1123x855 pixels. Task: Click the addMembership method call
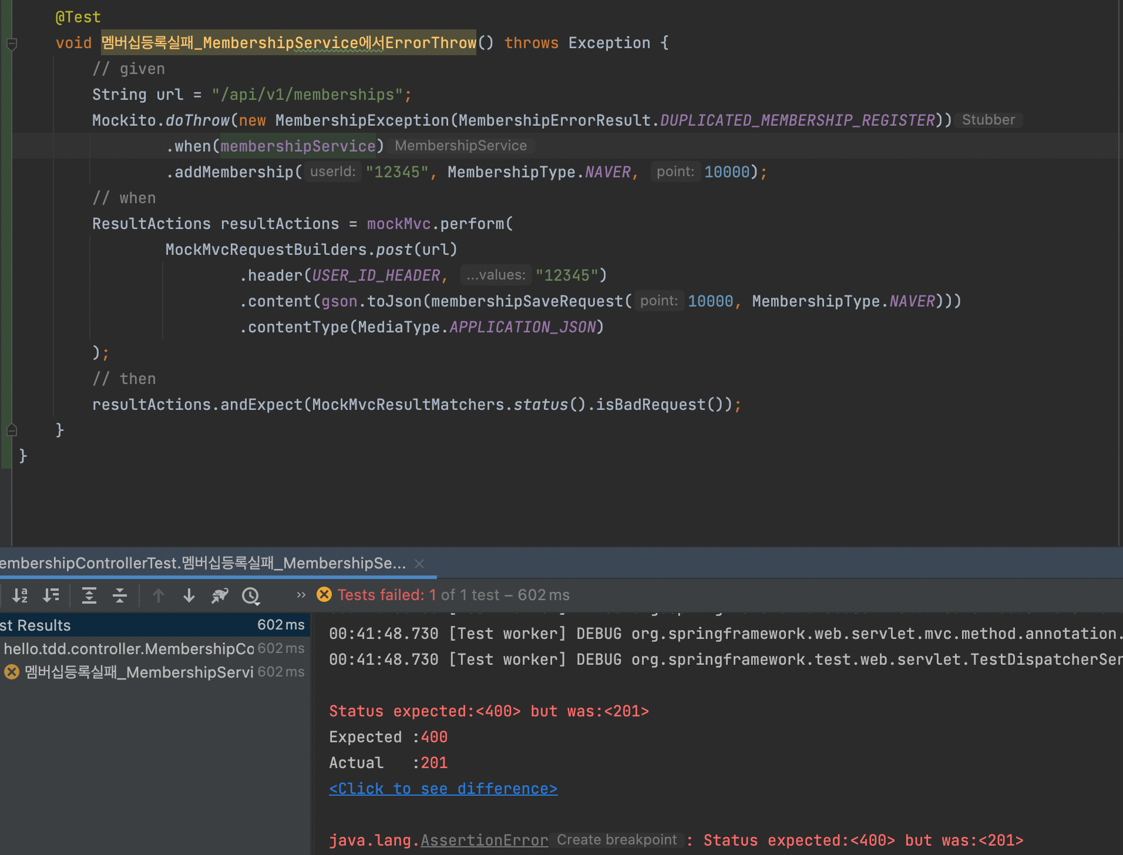click(234, 172)
